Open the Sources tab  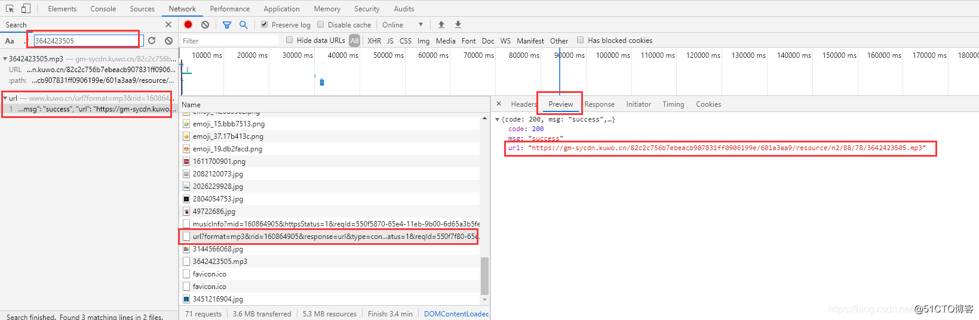tap(142, 8)
